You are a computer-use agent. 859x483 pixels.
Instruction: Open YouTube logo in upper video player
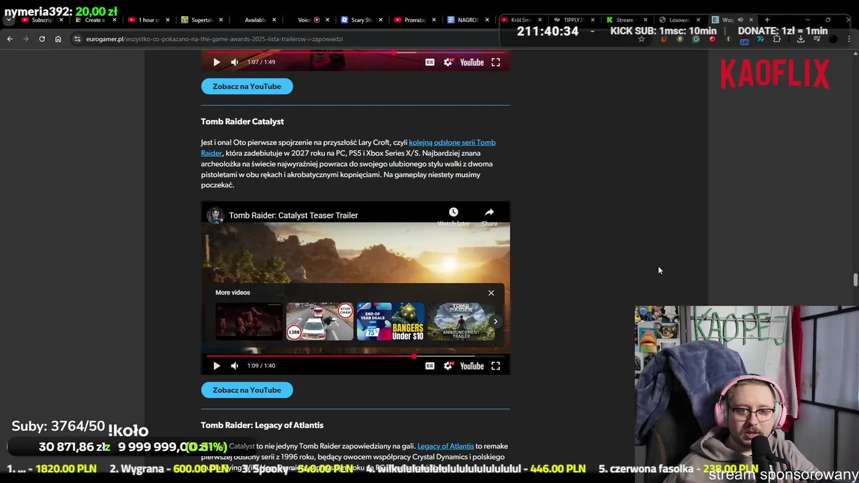pos(472,62)
